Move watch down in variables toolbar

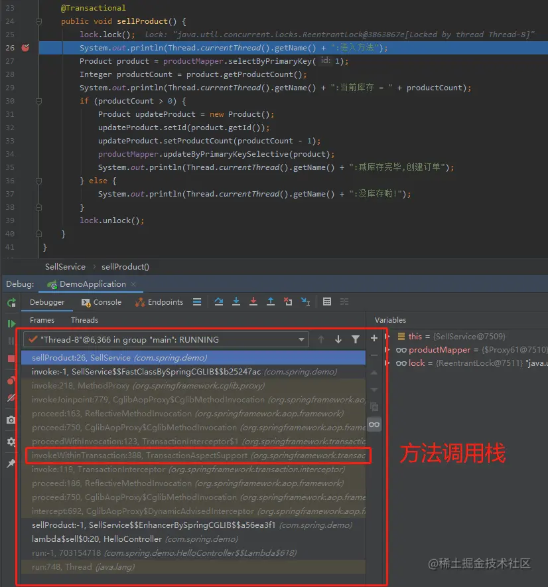pyautogui.click(x=374, y=390)
